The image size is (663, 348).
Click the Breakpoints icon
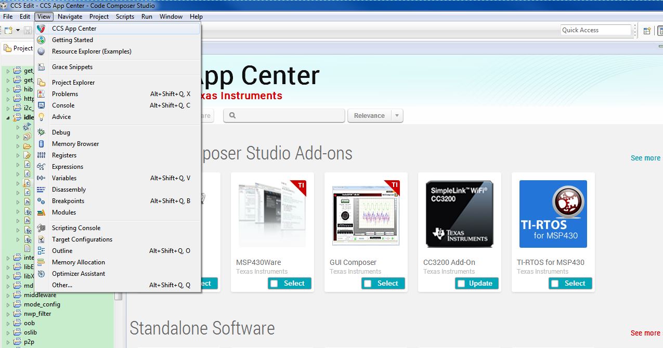[x=41, y=201]
